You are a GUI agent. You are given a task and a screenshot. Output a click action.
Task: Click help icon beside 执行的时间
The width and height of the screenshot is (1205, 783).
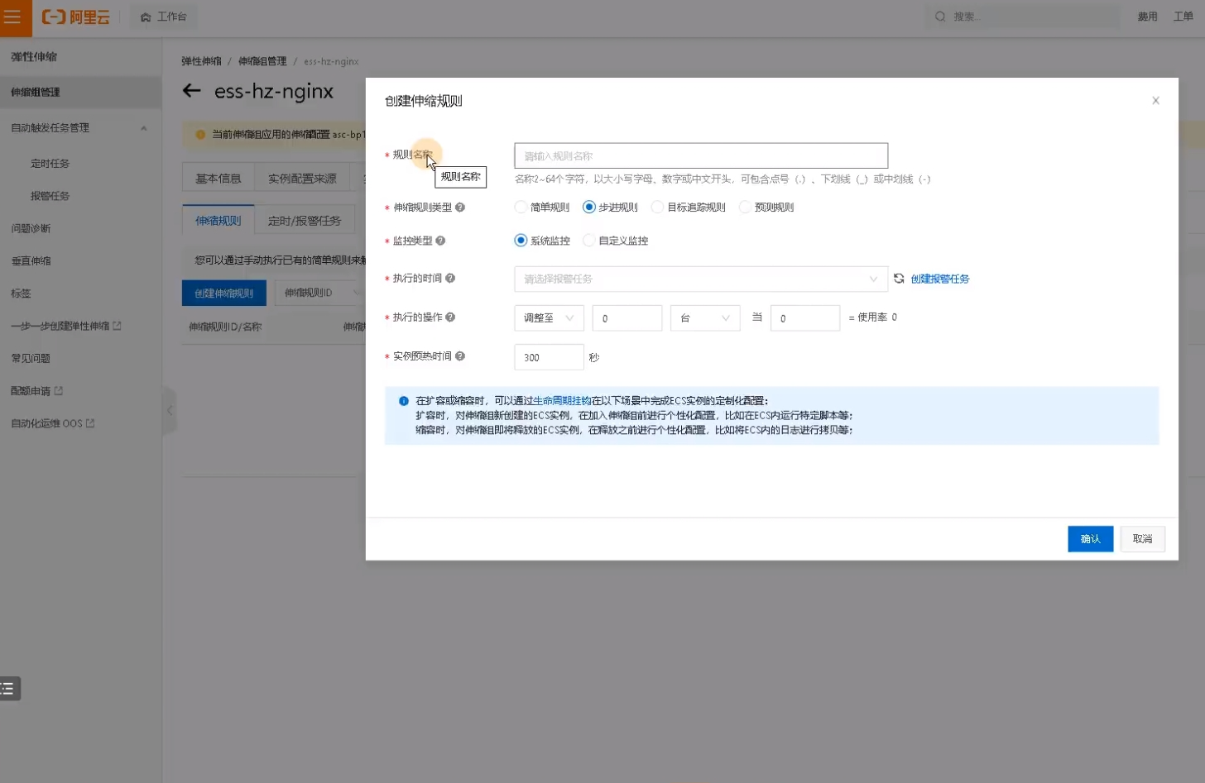pos(450,279)
